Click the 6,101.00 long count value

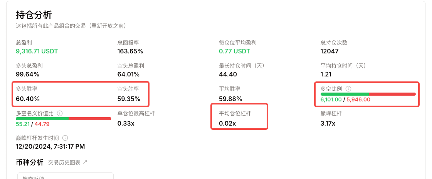point(331,99)
